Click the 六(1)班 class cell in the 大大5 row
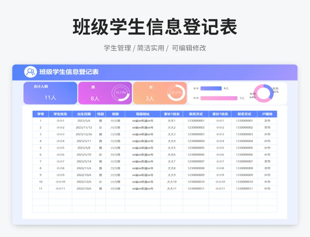The height and width of the screenshot is (237, 310). click(115, 148)
